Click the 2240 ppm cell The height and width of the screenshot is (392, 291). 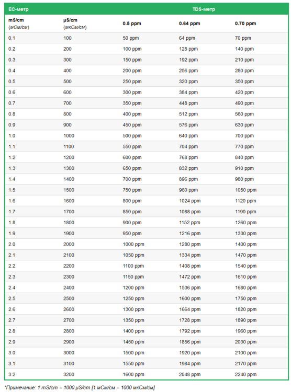tap(245, 374)
